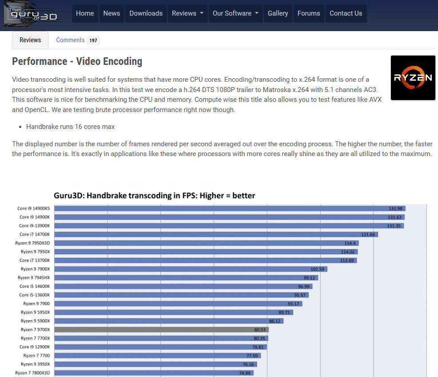Screen dimensions: 438x377
Task: Click the 131.63 bar value
Action: pyautogui.click(x=394, y=217)
